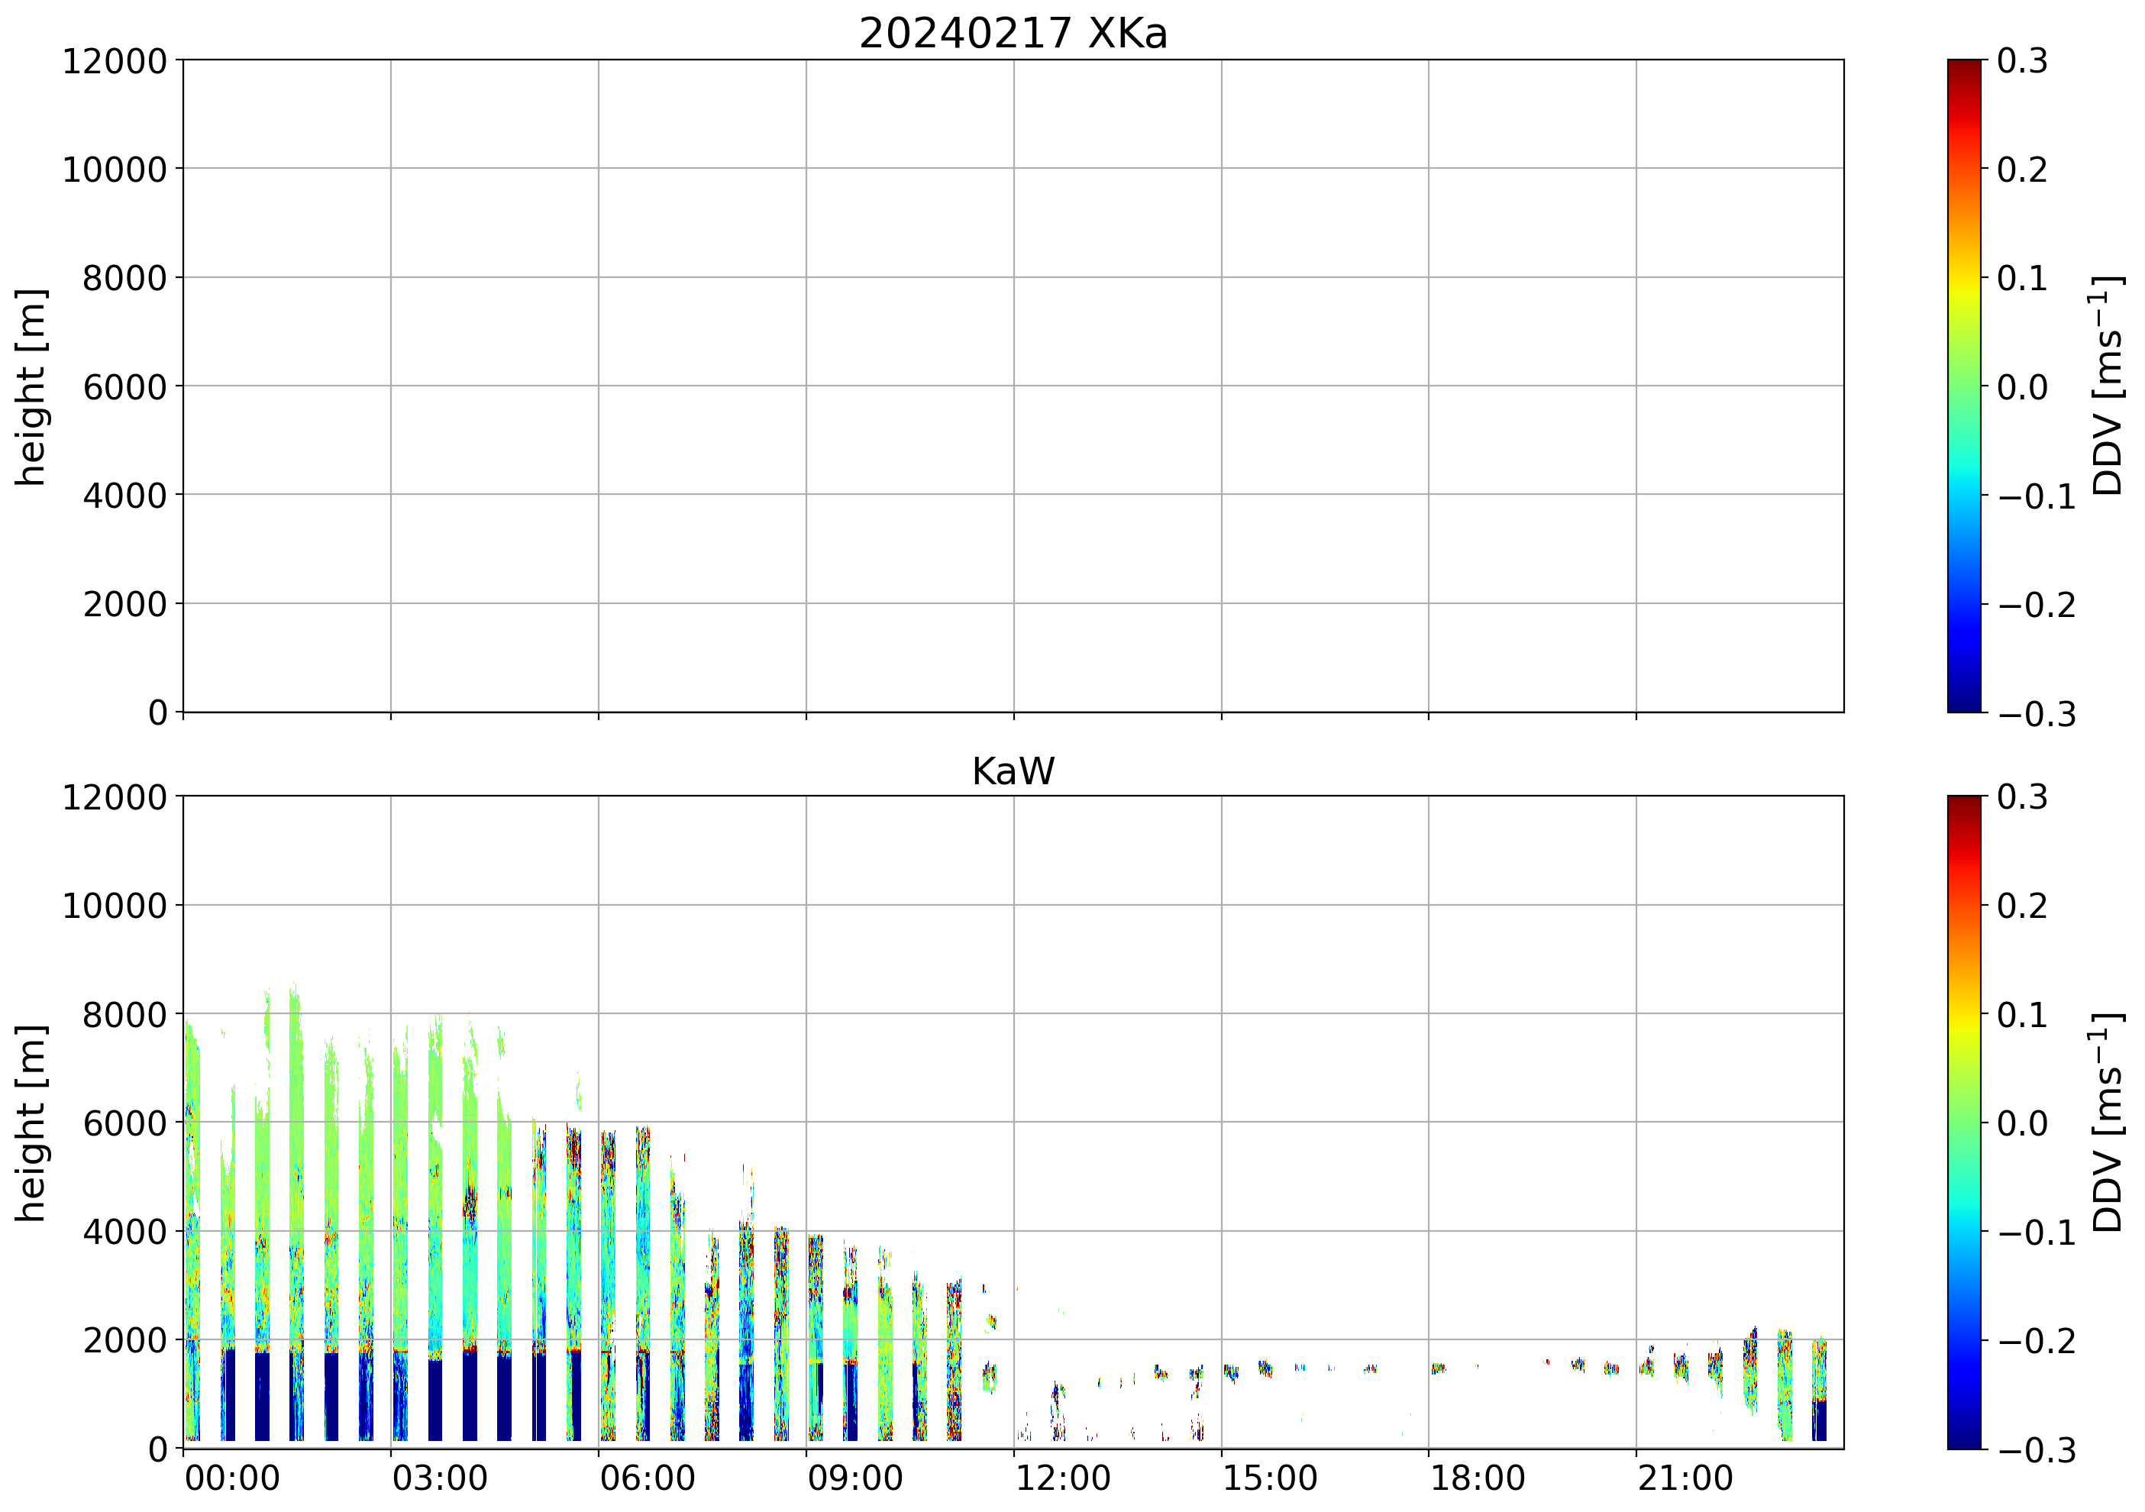This screenshot has width=2145, height=1512.
Task: Click the 18:00 time axis label
Action: [x=1478, y=1478]
